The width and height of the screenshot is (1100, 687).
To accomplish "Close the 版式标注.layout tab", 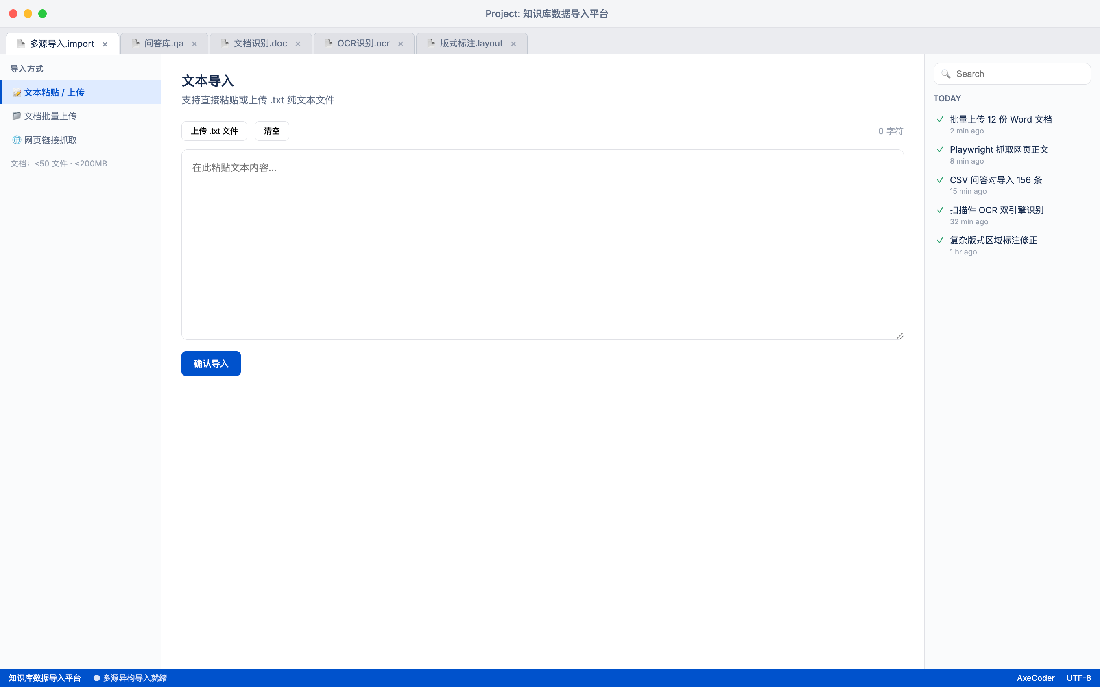I will click(513, 44).
